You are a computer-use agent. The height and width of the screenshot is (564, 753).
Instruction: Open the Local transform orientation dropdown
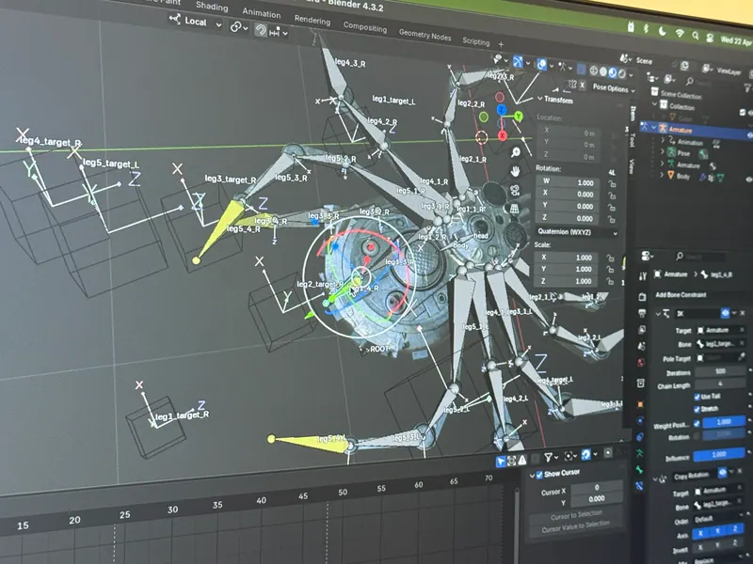point(196,21)
